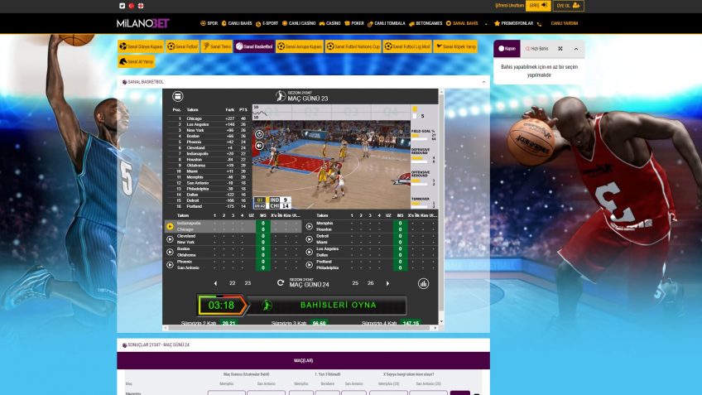This screenshot has width=702, height=395.
Task: Click the Maç(lar) results header bar
Action: tap(303, 360)
